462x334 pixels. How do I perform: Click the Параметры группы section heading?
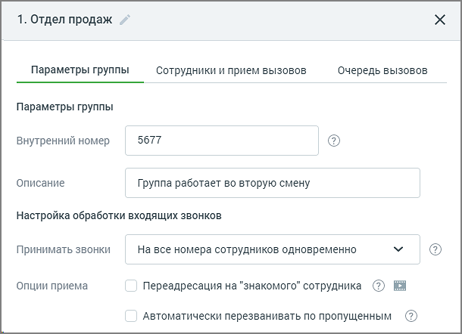click(65, 107)
